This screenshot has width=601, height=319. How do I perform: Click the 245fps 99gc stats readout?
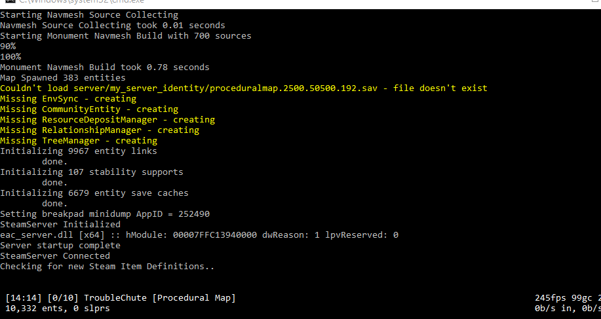coord(568,298)
